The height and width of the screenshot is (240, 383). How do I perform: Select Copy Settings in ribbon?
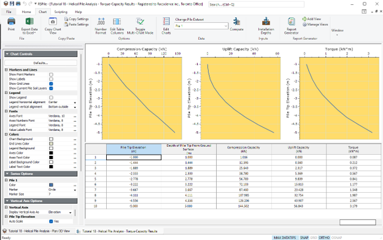(x=77, y=19)
